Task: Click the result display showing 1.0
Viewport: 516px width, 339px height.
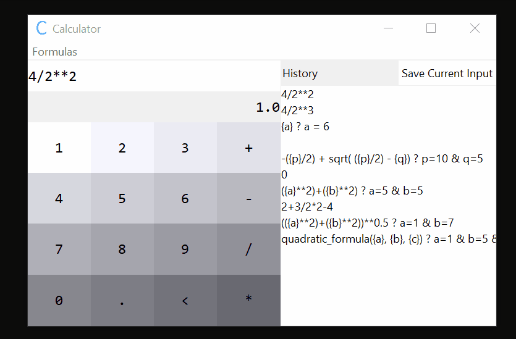Action: (x=154, y=107)
